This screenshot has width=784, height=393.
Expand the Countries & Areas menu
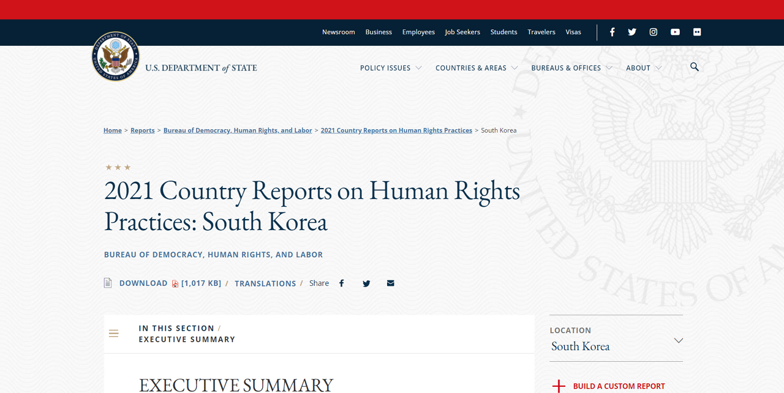[477, 68]
